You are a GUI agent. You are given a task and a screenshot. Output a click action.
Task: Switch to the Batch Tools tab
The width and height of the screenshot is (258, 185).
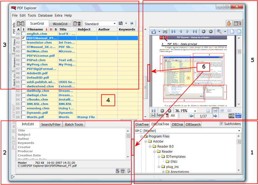[74, 124]
